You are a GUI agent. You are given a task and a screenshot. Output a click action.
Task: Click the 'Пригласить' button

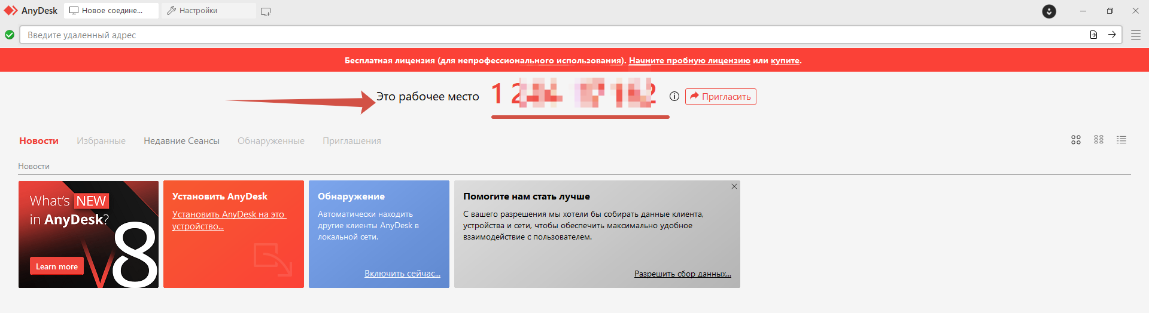coord(721,96)
